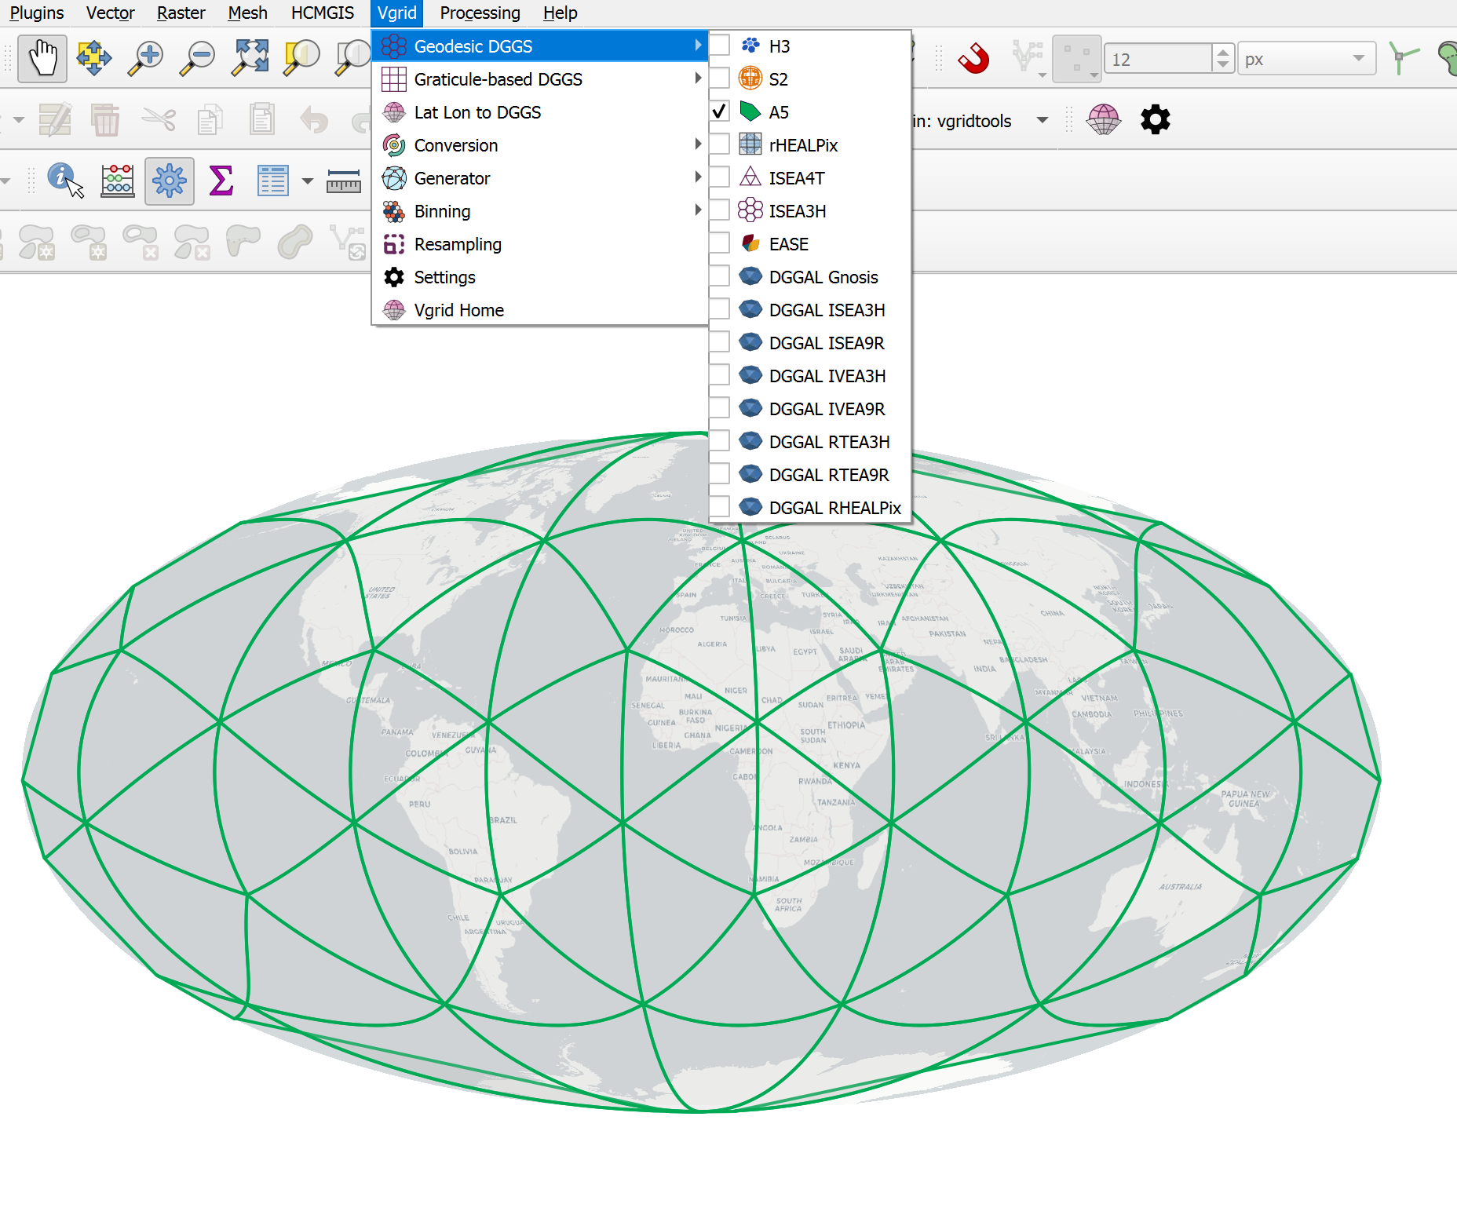Check the rHEALPix grid checkbox
The height and width of the screenshot is (1226, 1457).
point(719,144)
